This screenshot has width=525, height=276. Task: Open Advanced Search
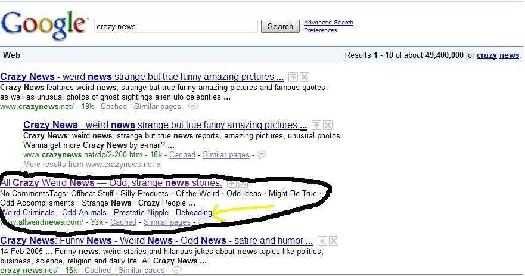coord(328,23)
